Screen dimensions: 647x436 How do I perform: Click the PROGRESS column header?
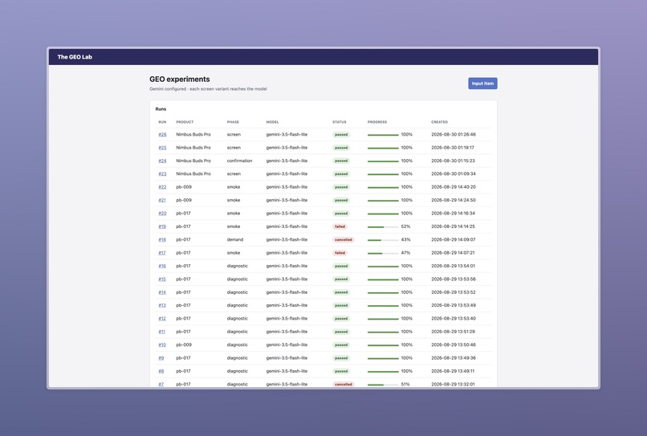tap(377, 122)
